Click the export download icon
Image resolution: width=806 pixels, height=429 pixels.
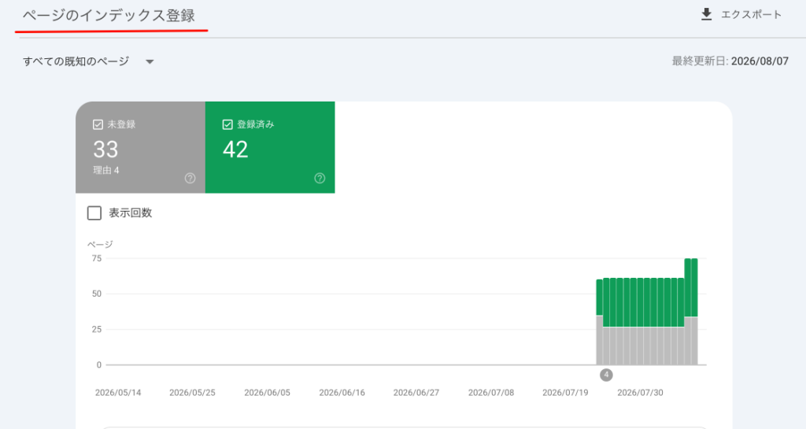pos(706,14)
